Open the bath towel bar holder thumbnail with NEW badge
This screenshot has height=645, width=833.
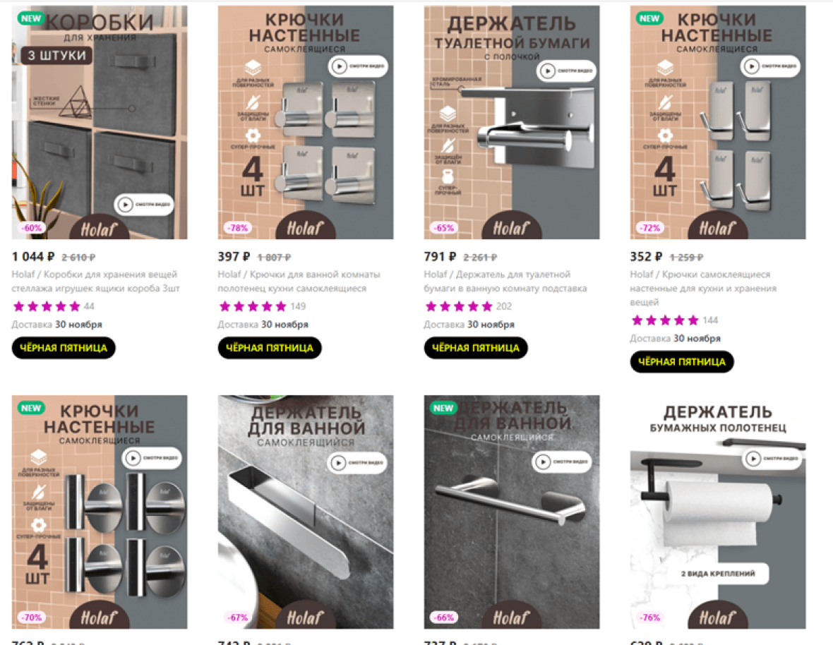click(x=512, y=512)
